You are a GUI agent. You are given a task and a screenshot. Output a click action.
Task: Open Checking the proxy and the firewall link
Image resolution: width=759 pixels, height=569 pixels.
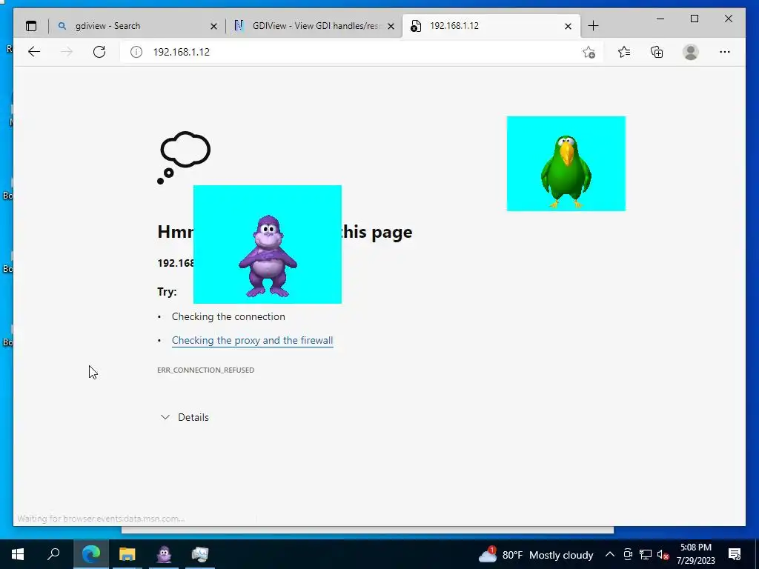point(252,340)
